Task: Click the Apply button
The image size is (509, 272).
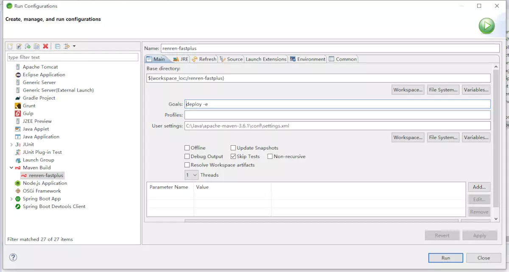Action: 480,236
